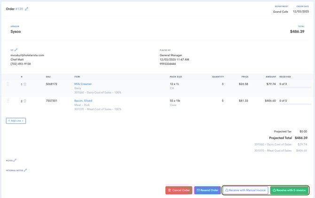
Task: Delete line 2 Bacon with trash icon
Action: click(x=25, y=101)
